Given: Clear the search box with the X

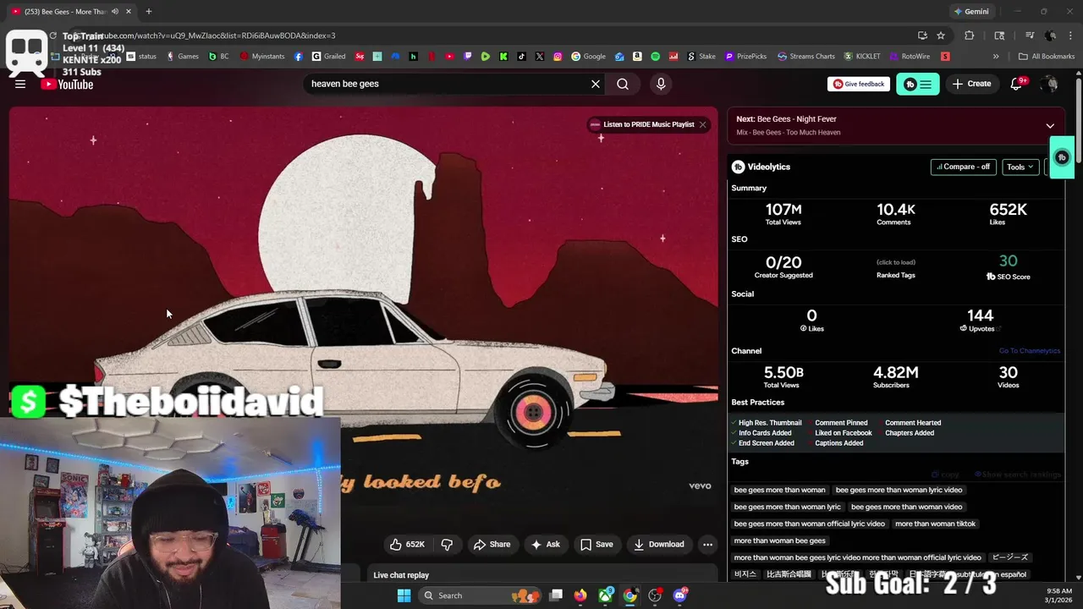Looking at the screenshot, I should coord(596,84).
